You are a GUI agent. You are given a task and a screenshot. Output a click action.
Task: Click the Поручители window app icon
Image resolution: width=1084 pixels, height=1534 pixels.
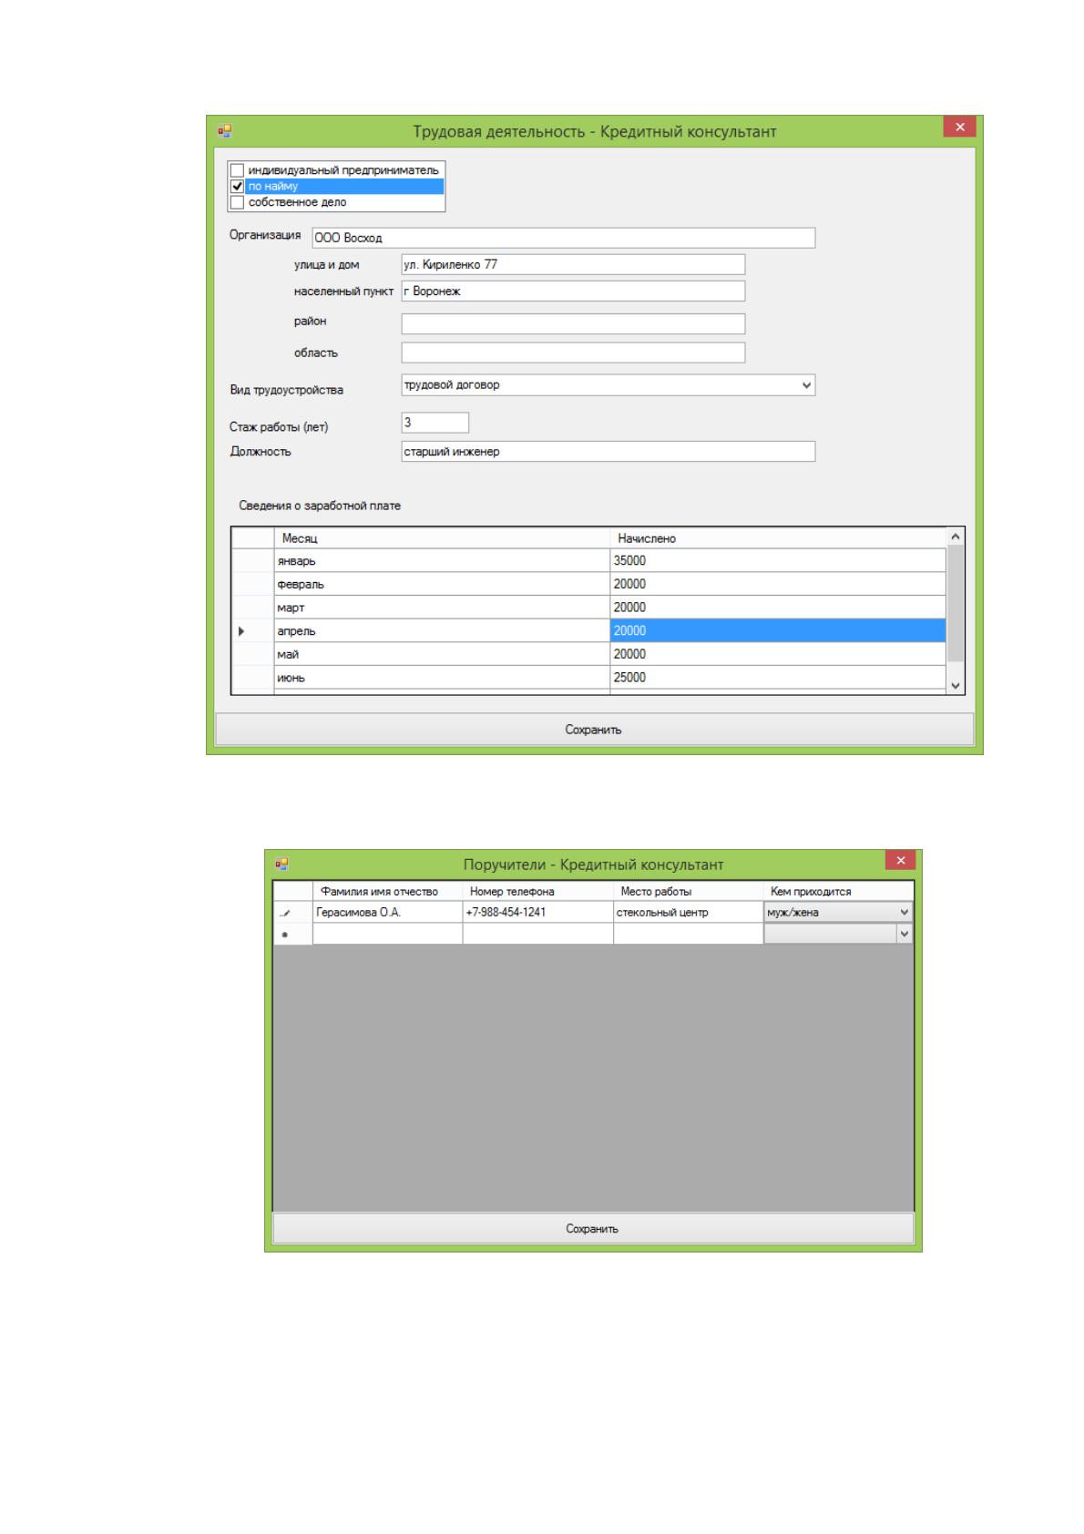(282, 864)
